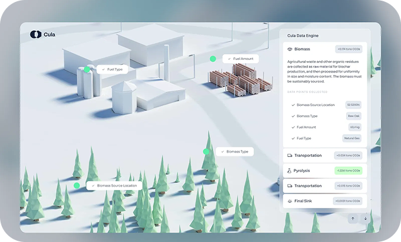Expand the Pyrolysis section

[x=325, y=170]
